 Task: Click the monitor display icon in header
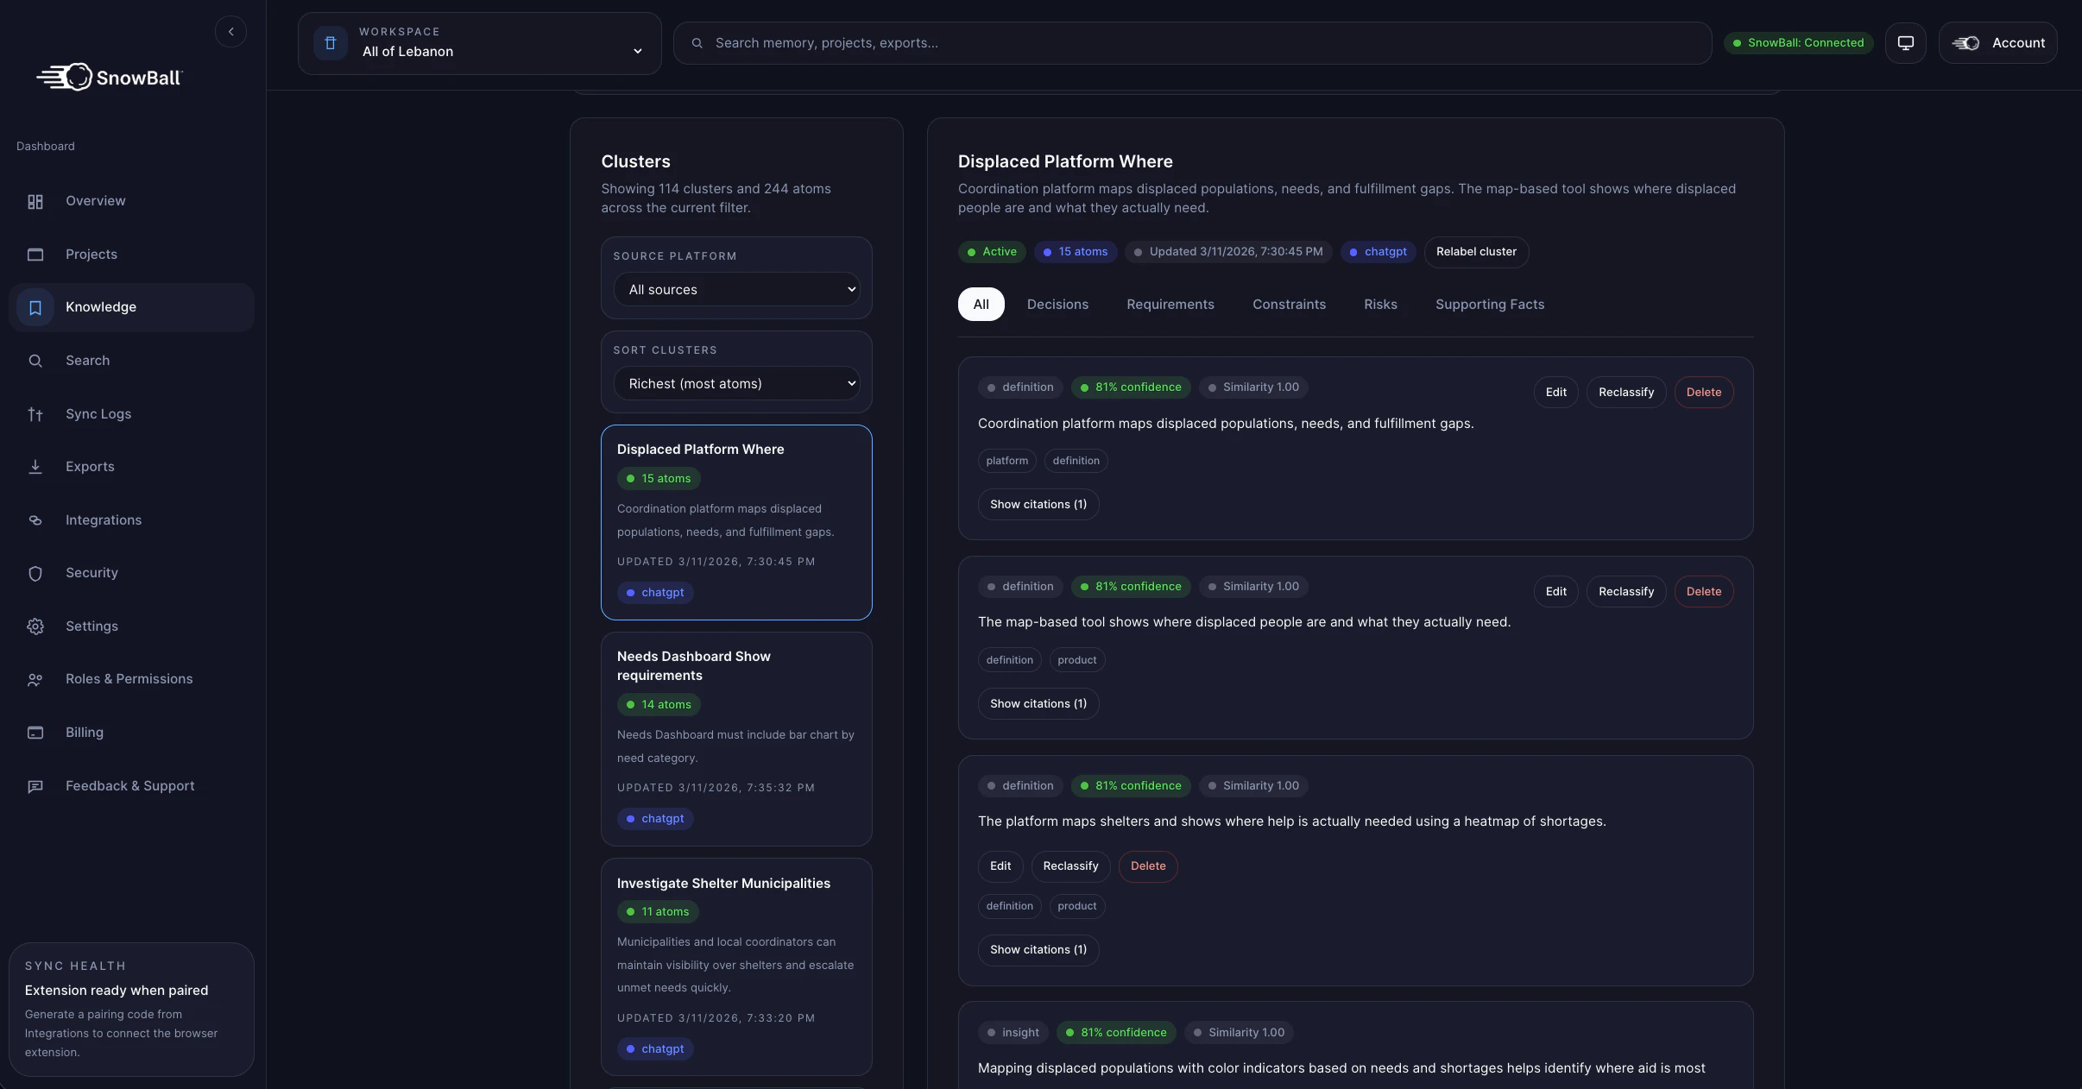pos(1905,43)
